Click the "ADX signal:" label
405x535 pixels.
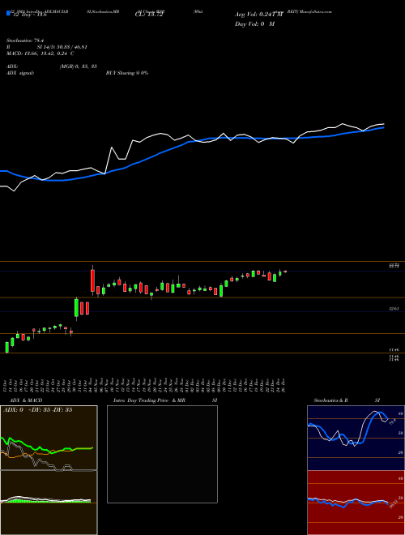[x=20, y=73]
